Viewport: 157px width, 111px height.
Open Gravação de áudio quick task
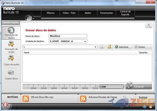click(11, 44)
